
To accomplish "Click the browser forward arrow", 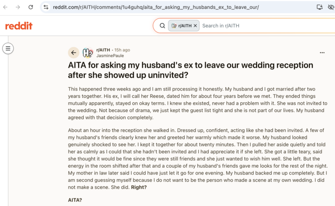I will click(x=18, y=7).
